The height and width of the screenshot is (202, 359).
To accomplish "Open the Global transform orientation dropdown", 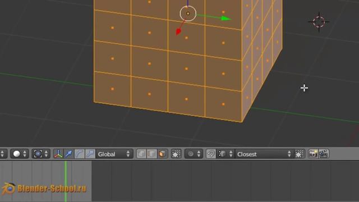I will coord(114,154).
